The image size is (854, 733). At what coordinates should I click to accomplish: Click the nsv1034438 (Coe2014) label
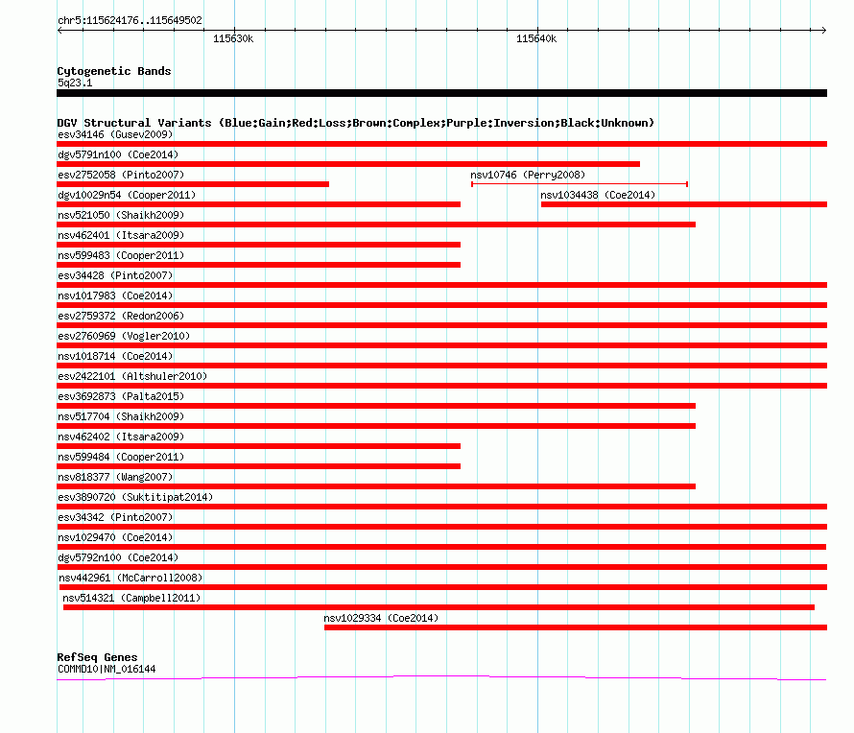click(x=598, y=195)
